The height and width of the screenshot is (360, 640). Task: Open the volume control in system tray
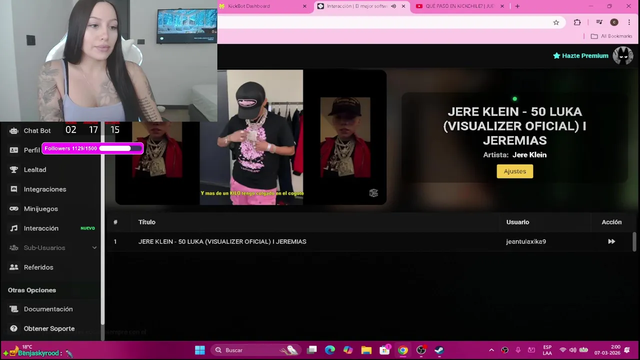(x=572, y=350)
